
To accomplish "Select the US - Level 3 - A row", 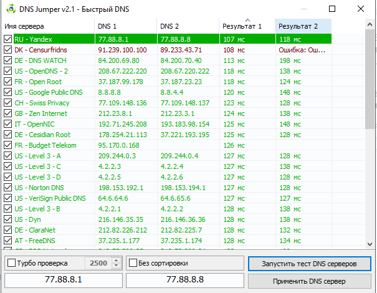I will [168, 156].
